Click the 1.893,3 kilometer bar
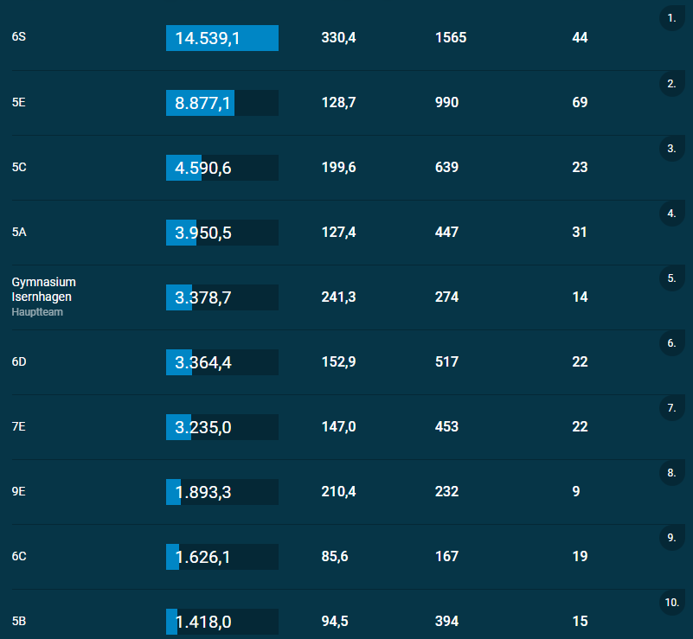Viewport: 693px width, 639px height. pos(222,492)
